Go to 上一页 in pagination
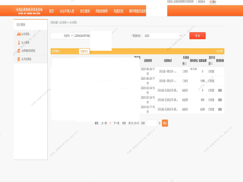This screenshot has width=243, height=182. 104,123
